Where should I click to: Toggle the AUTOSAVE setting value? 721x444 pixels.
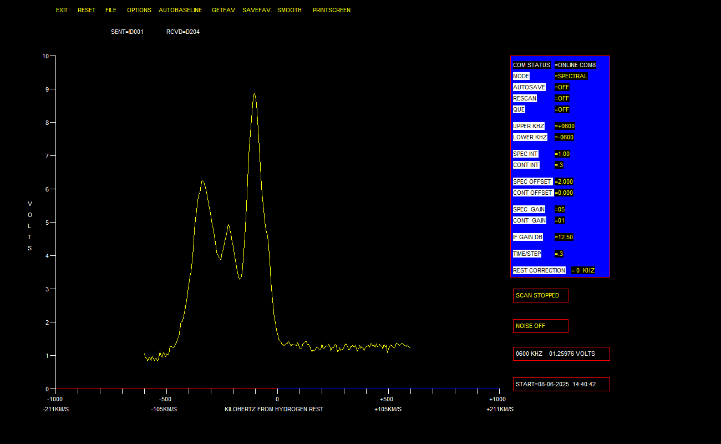pyautogui.click(x=562, y=87)
